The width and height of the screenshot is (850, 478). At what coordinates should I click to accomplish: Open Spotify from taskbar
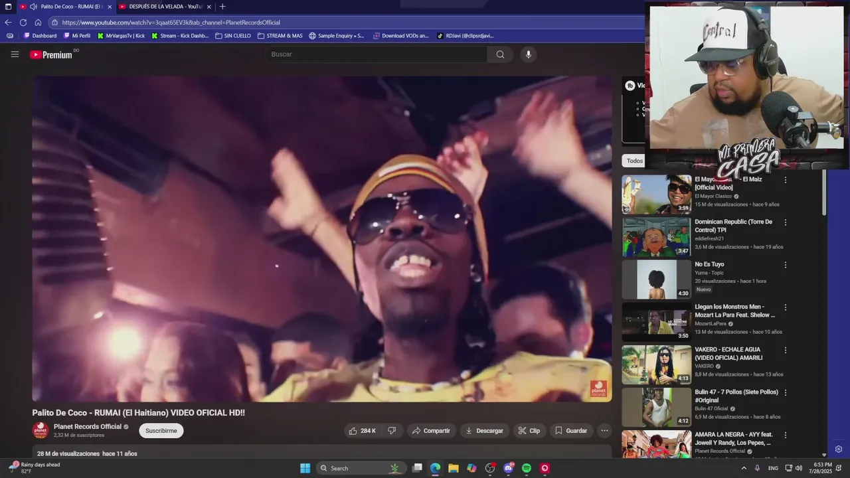click(x=527, y=468)
